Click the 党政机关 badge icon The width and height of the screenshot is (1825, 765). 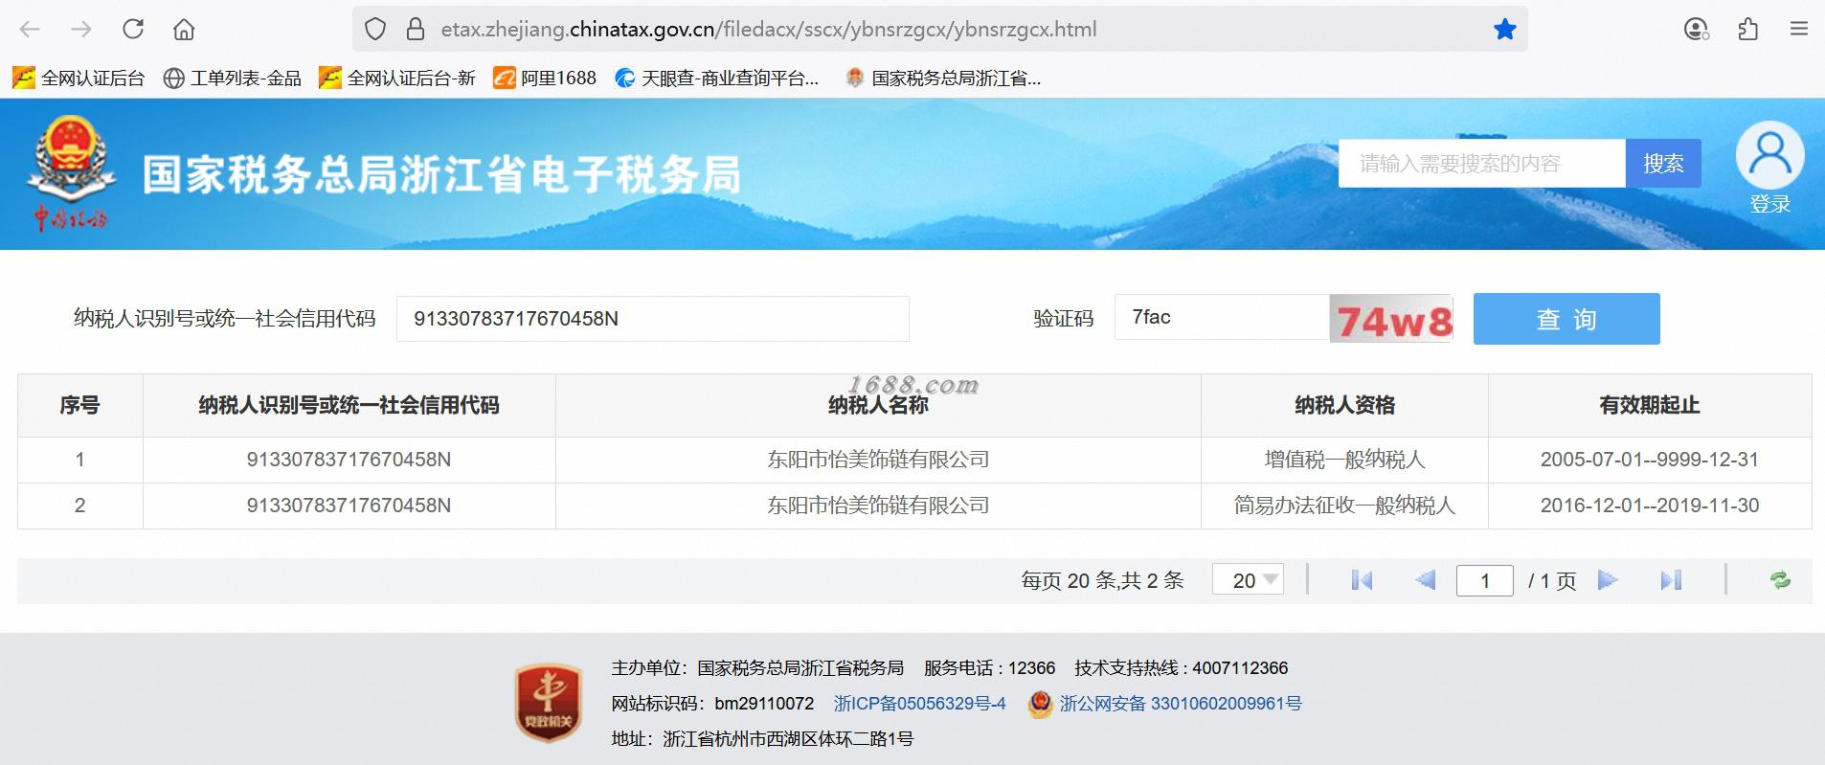(x=549, y=703)
